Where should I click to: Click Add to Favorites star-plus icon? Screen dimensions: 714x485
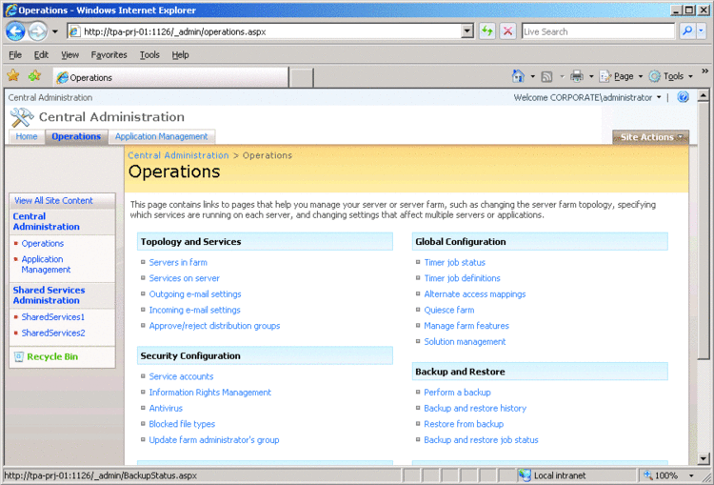[x=34, y=75]
